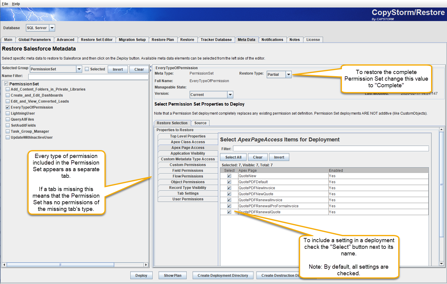Uncheck EveryTypeOfPermission
The height and width of the screenshot is (284, 447).
pos(8,107)
